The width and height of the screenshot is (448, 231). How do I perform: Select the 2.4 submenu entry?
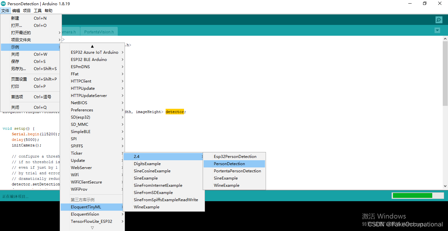[164, 157]
